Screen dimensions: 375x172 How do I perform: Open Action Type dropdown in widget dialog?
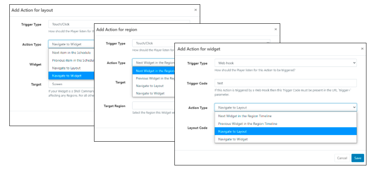[286, 107]
